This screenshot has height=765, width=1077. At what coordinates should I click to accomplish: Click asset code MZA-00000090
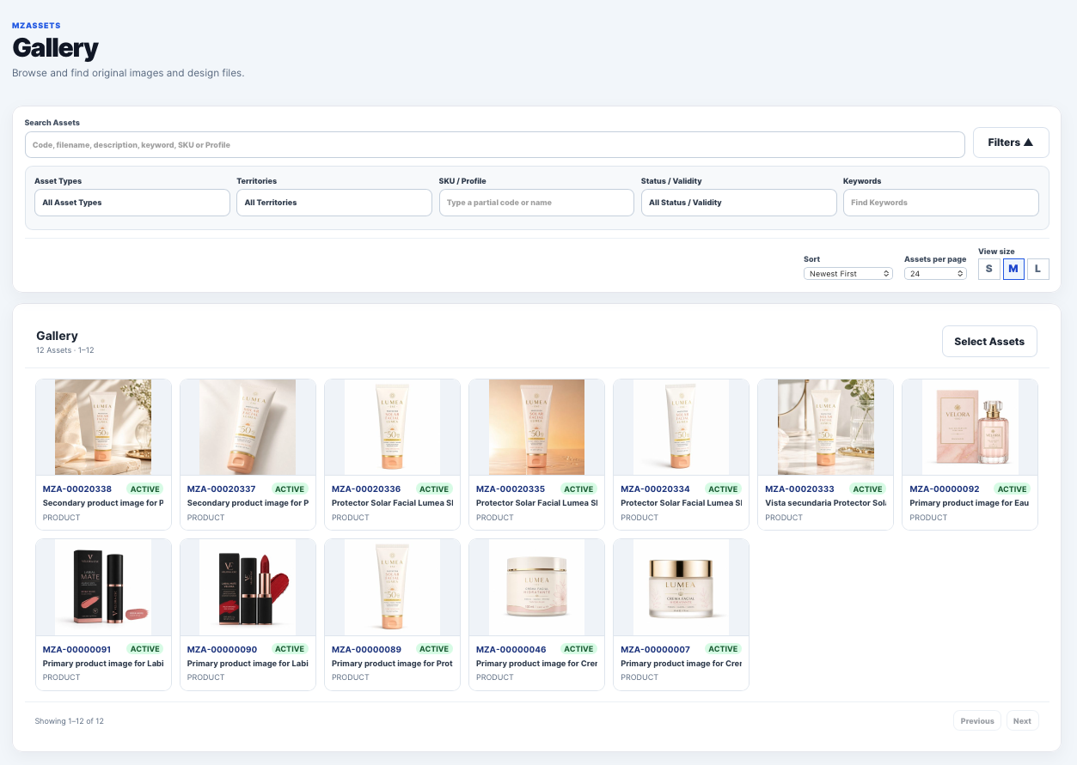tap(222, 649)
